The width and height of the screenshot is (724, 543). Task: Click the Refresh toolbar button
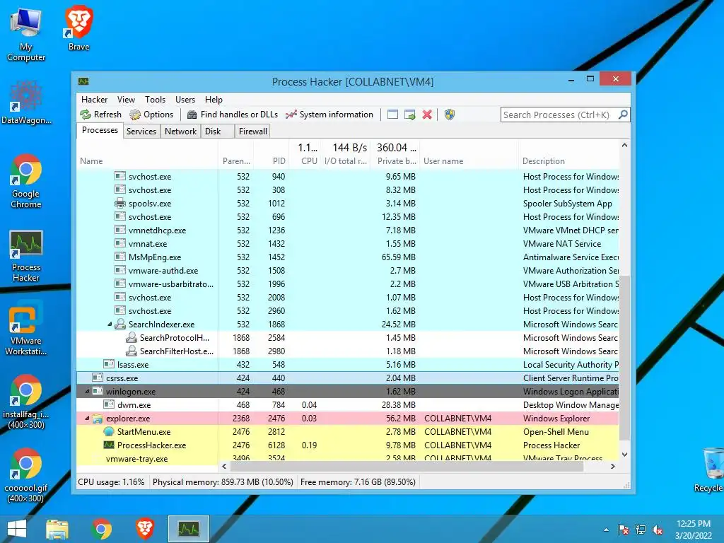coord(100,115)
